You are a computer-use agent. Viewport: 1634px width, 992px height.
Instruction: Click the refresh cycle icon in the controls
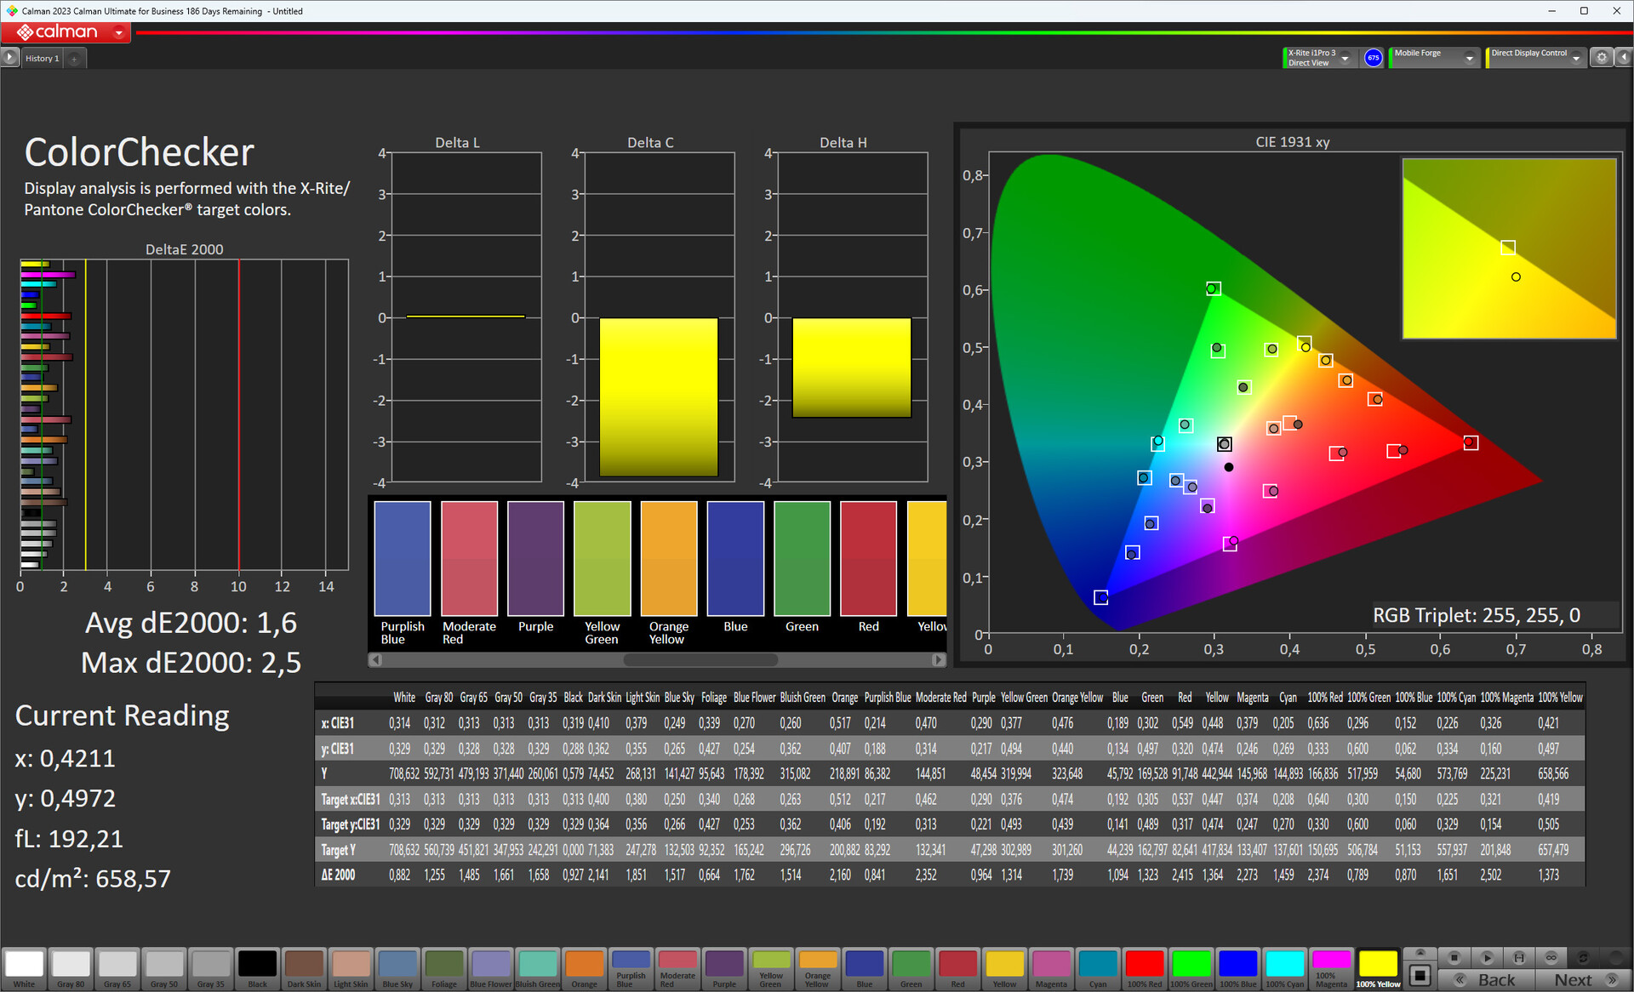click(1584, 957)
